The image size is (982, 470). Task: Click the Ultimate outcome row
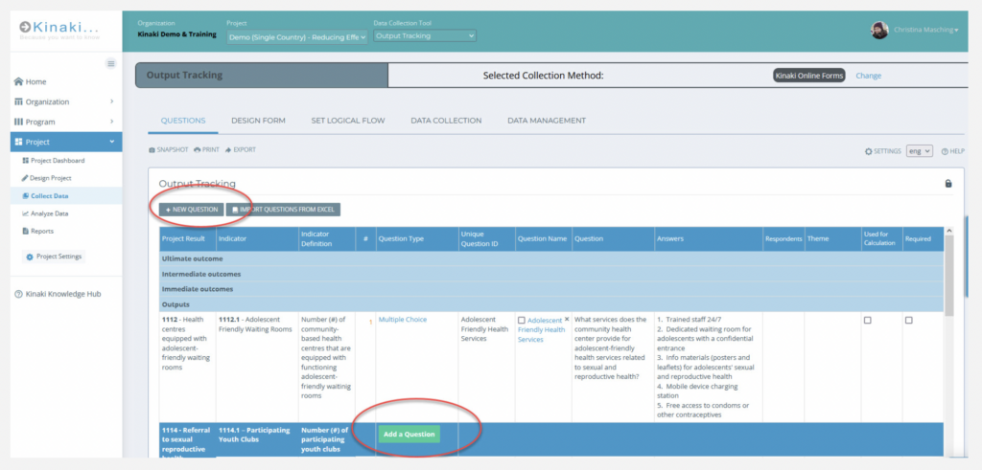tap(551, 258)
